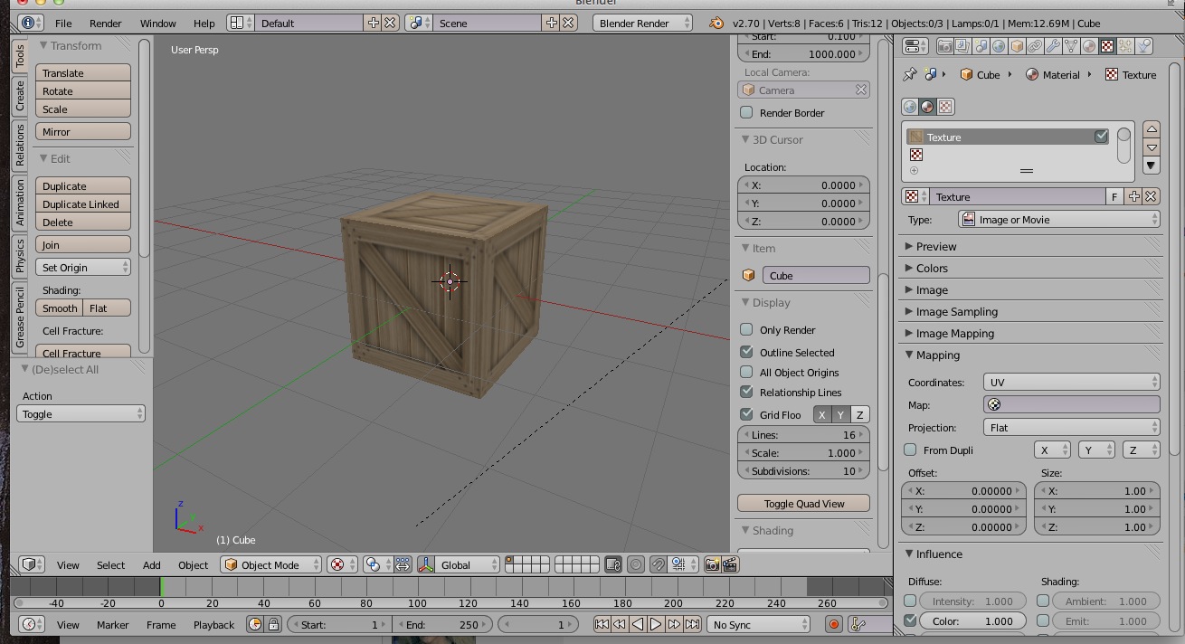Expand the Preview panel
The height and width of the screenshot is (644, 1185).
point(935,246)
